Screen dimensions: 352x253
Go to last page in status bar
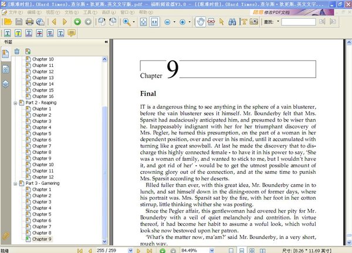point(149,251)
